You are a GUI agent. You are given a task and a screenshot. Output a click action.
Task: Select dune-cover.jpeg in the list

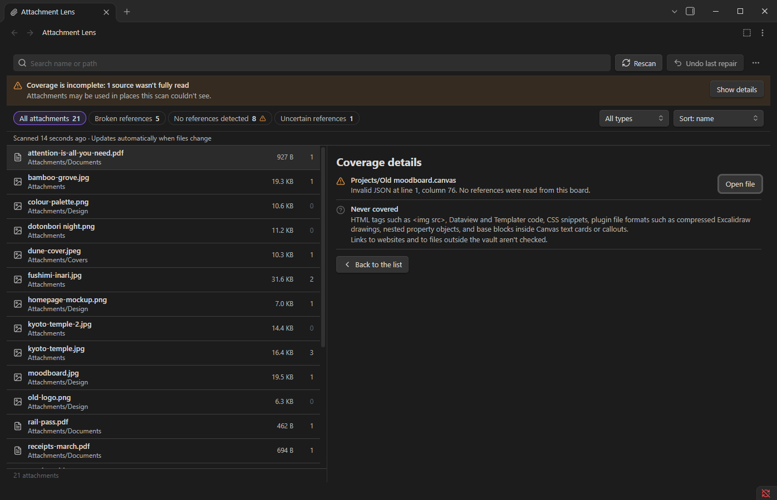[x=164, y=255]
